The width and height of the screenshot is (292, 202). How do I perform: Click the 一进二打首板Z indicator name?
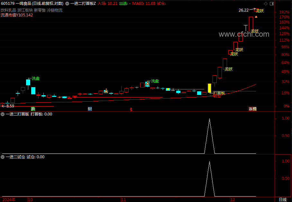pyautogui.click(x=83, y=4)
